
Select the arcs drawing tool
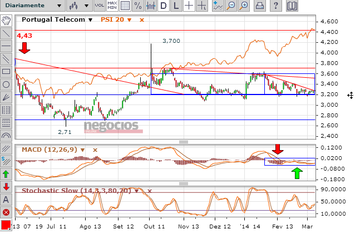[6, 136]
